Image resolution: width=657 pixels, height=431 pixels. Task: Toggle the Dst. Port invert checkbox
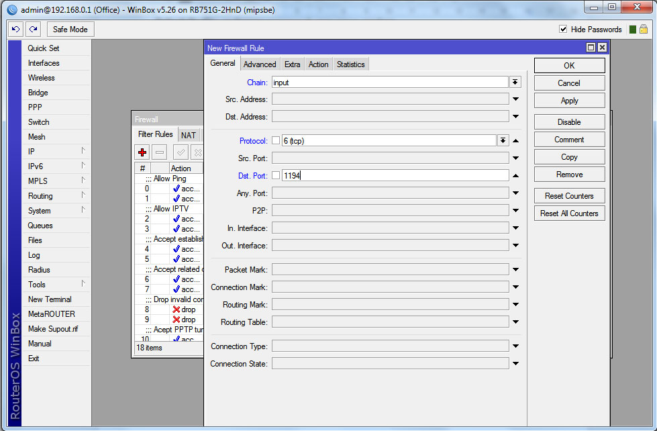[275, 175]
